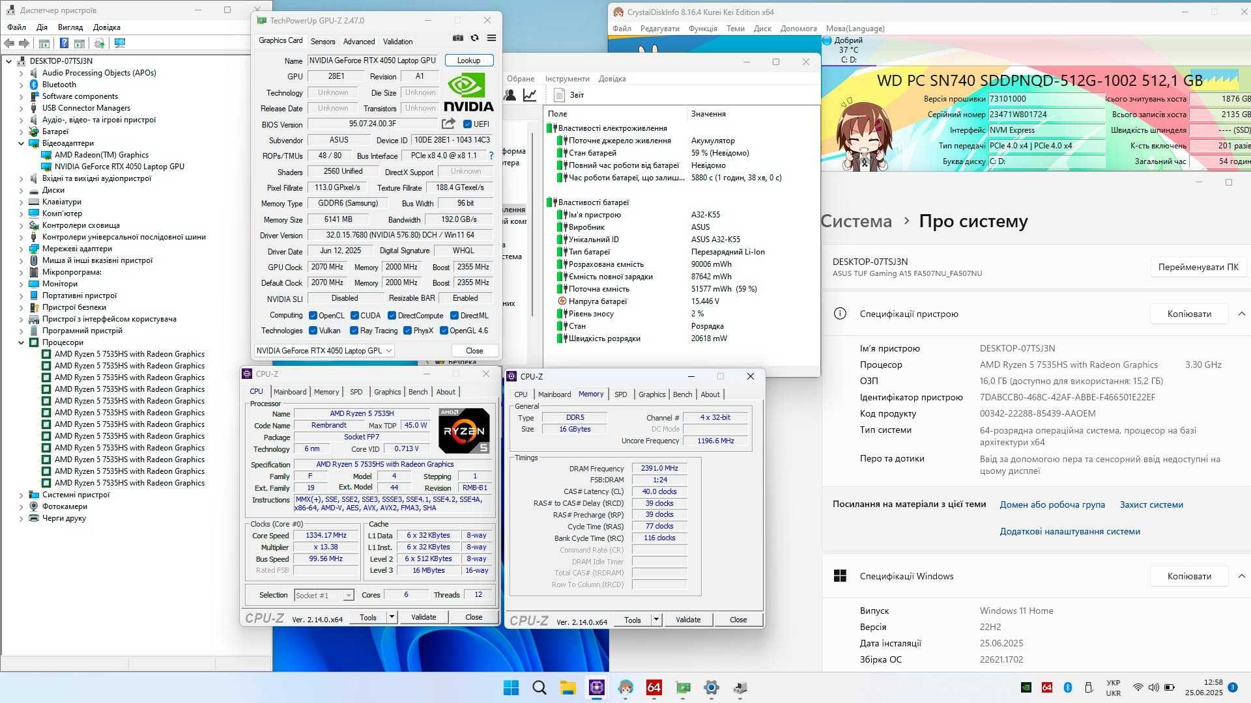Image resolution: width=1251 pixels, height=703 pixels.
Task: Toggle the UEFI checkbox in GPU-Z
Action: (467, 124)
